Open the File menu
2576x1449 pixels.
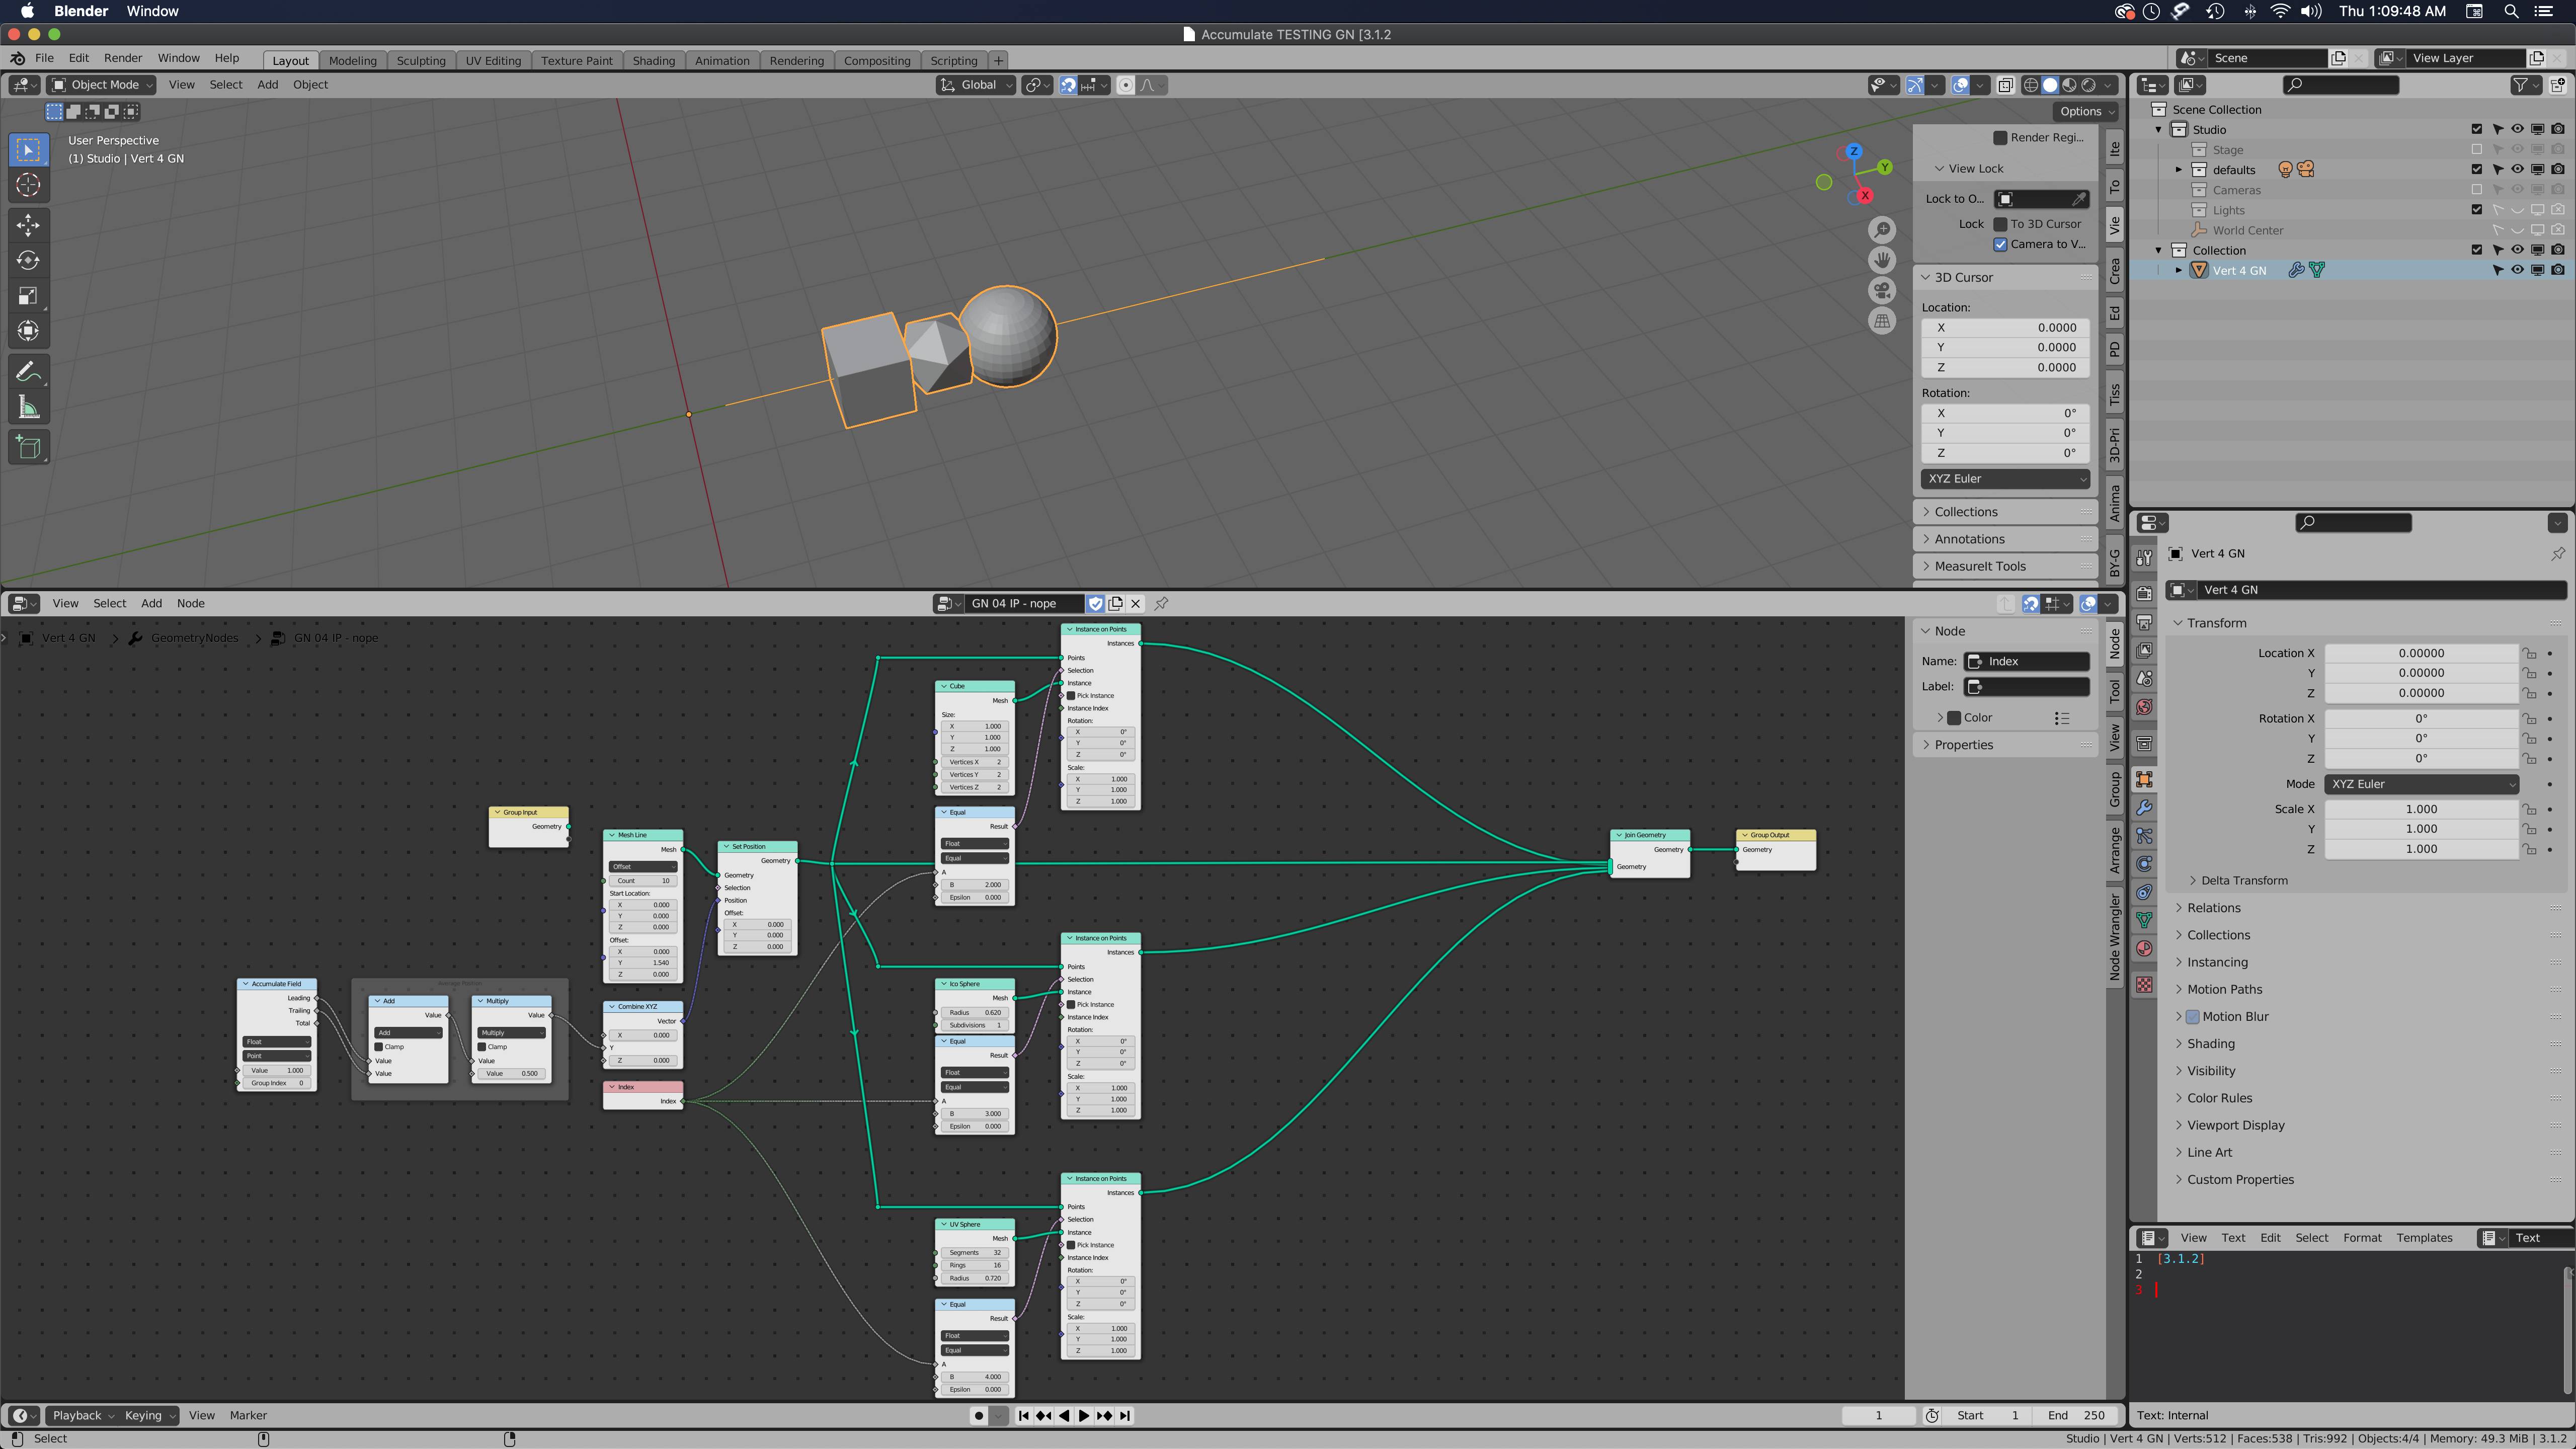point(44,58)
